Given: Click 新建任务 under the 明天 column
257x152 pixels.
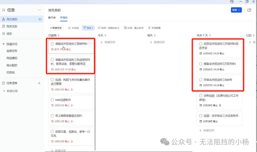Looking at the screenshot, I should click(157, 42).
